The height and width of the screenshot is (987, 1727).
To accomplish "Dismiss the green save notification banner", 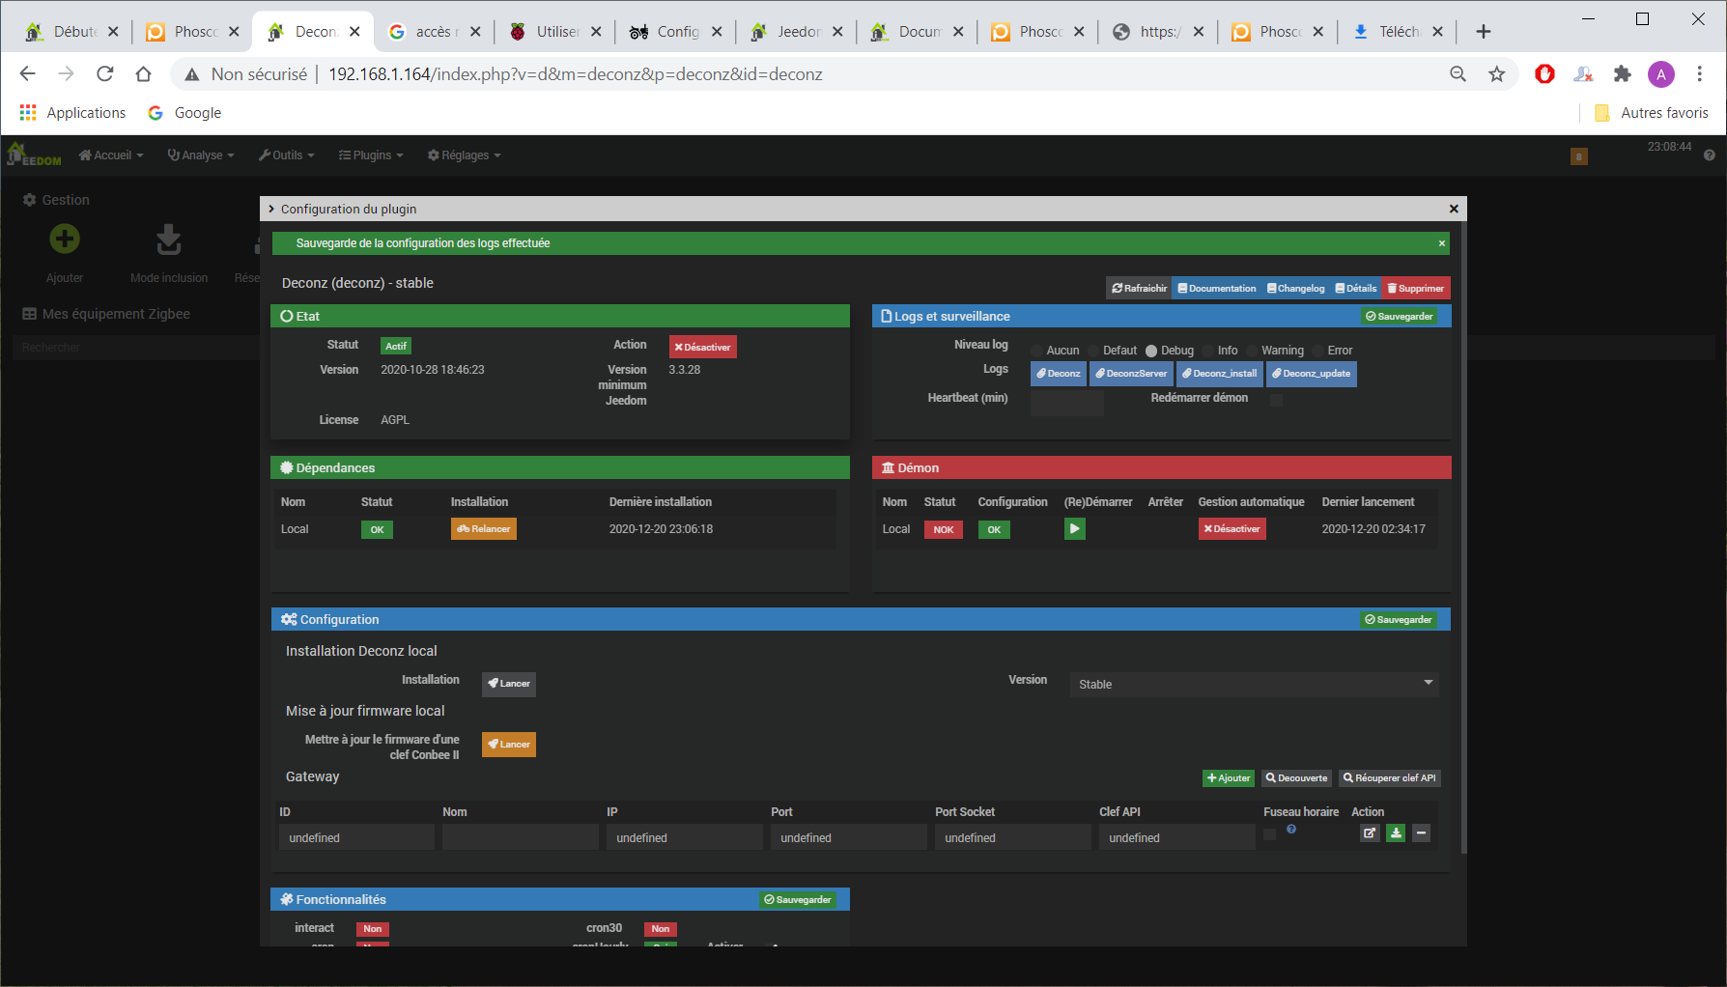I will click(x=1442, y=243).
